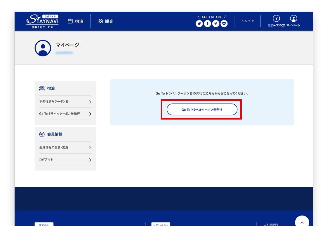Select sidebar Go To トラベルクーポン券発行 link
Image resolution: width=328 pixels, height=226 pixels.
(65, 114)
